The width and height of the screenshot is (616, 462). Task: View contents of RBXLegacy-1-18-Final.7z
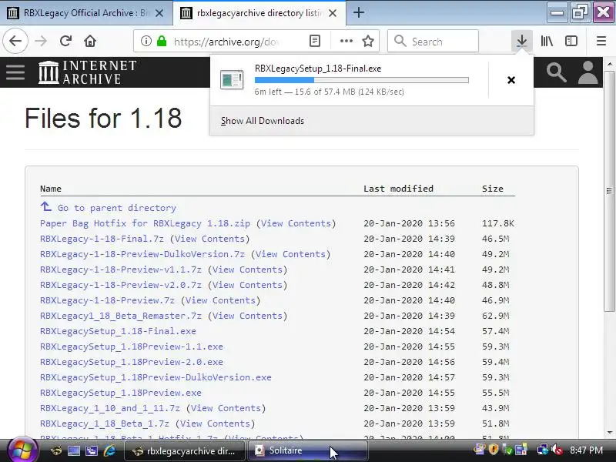point(209,239)
